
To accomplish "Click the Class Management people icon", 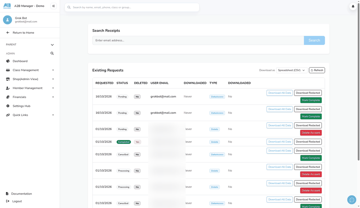I will tap(8, 70).
